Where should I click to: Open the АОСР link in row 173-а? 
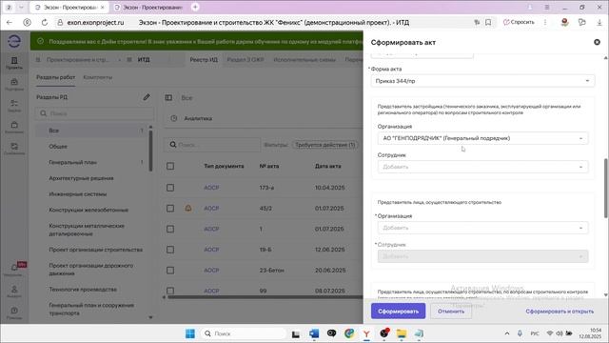point(211,188)
